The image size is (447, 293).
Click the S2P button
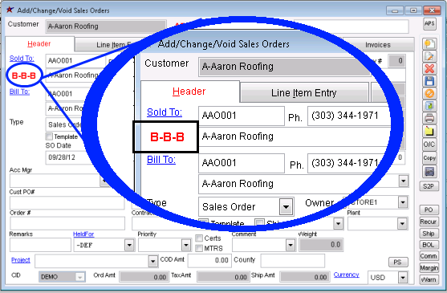click(x=429, y=186)
